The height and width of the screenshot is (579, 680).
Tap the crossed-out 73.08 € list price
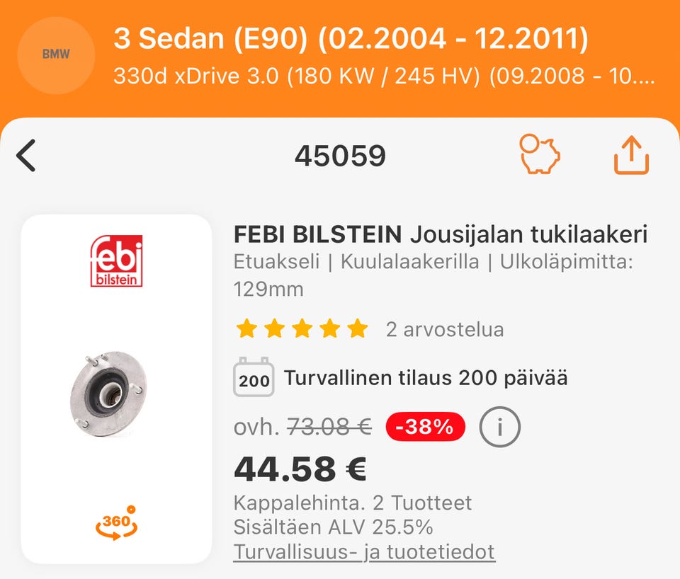(329, 427)
